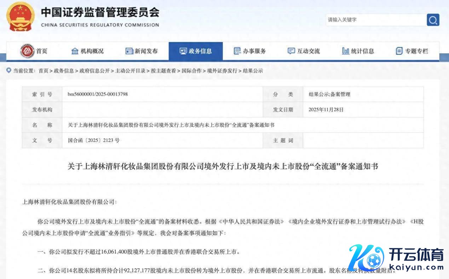This screenshot has height=279, width=449.
Task: Go to 首页 in breadcrumb path
Action: click(x=44, y=71)
